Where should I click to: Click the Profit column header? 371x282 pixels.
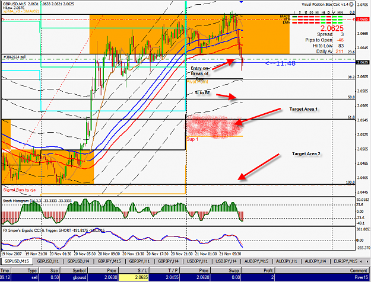(x=258, y=270)
